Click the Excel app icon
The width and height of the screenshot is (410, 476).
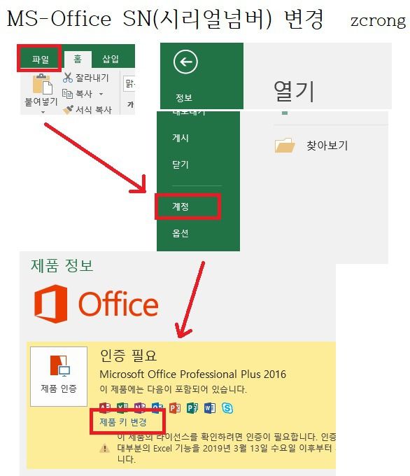pyautogui.click(x=122, y=408)
